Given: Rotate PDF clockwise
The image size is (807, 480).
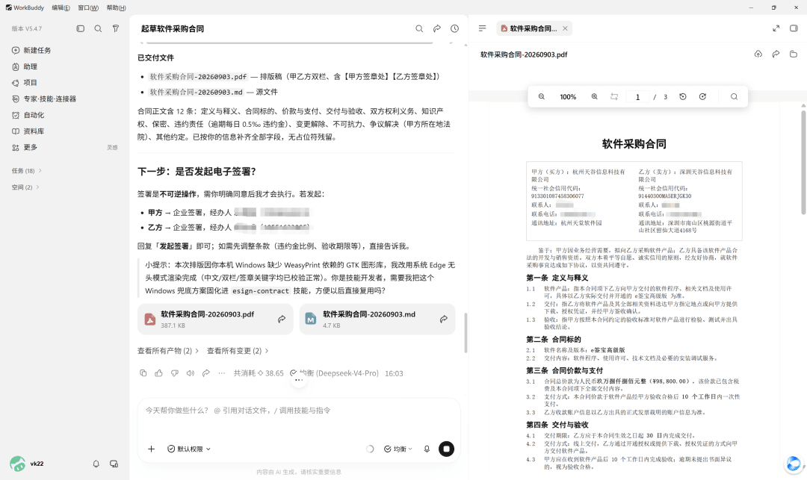Looking at the screenshot, I should pyautogui.click(x=702, y=96).
